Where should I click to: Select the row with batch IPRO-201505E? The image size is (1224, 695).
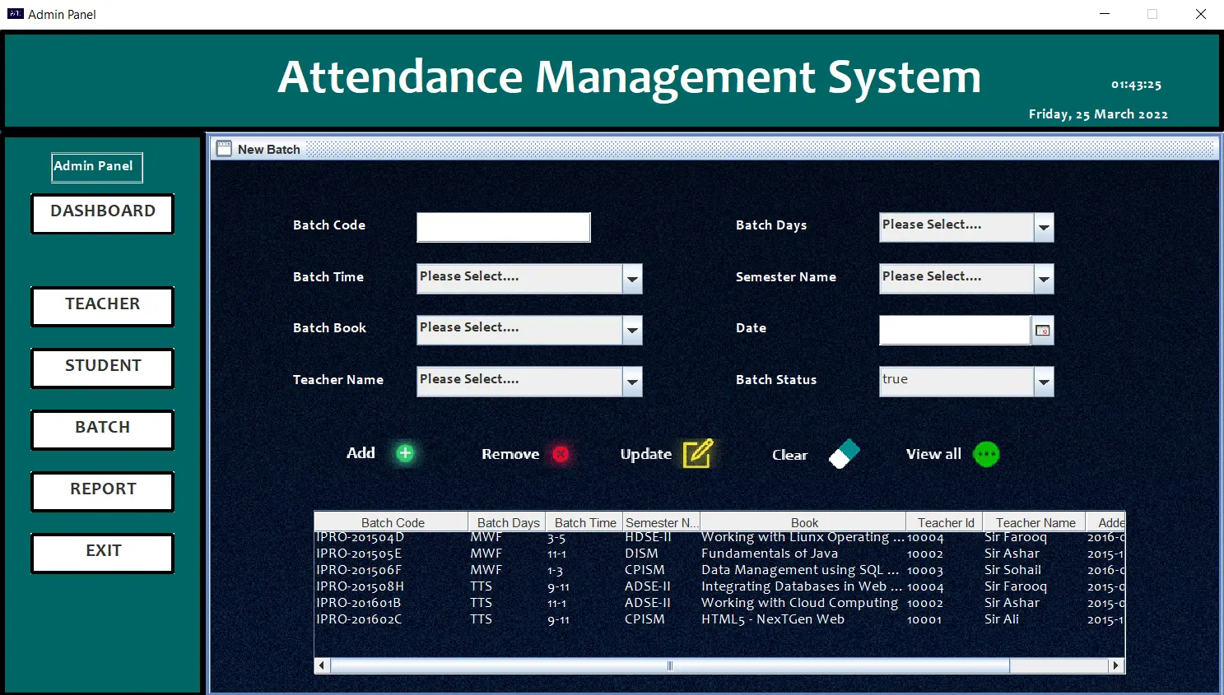[719, 554]
